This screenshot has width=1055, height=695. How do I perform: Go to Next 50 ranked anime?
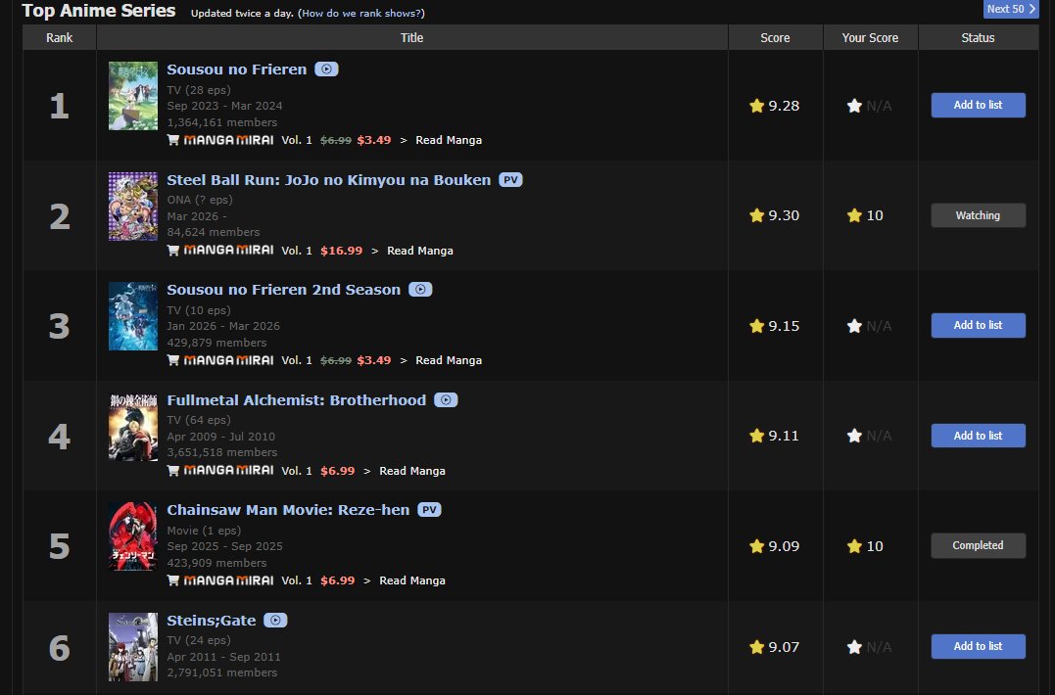[x=1011, y=9]
